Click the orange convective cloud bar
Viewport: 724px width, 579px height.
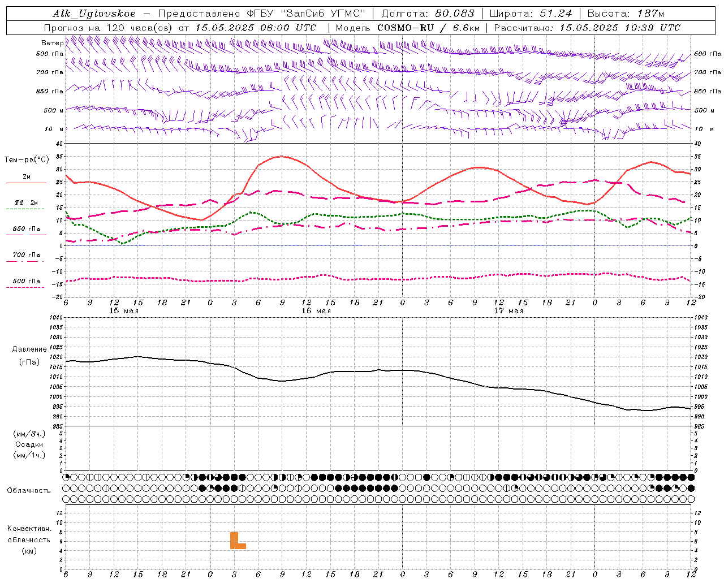238,541
